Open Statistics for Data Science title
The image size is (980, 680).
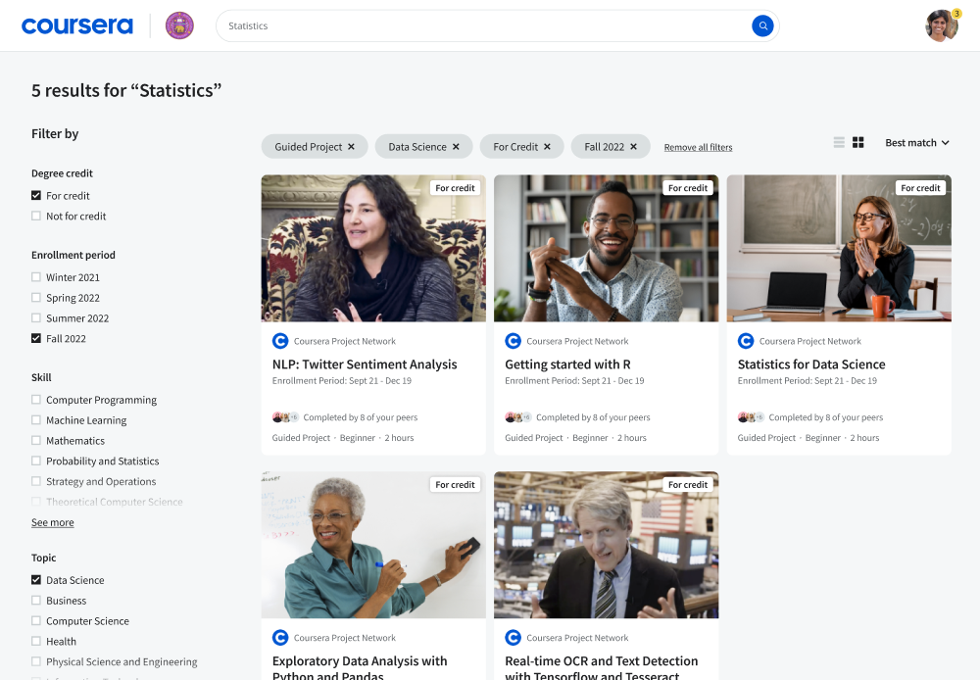coord(811,364)
